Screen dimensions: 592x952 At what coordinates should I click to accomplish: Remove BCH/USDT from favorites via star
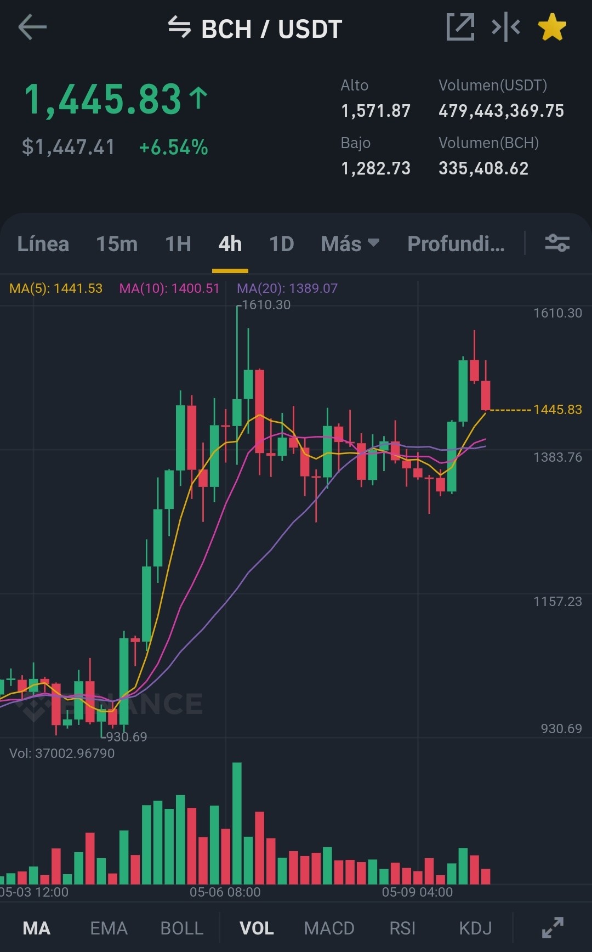[x=552, y=27]
